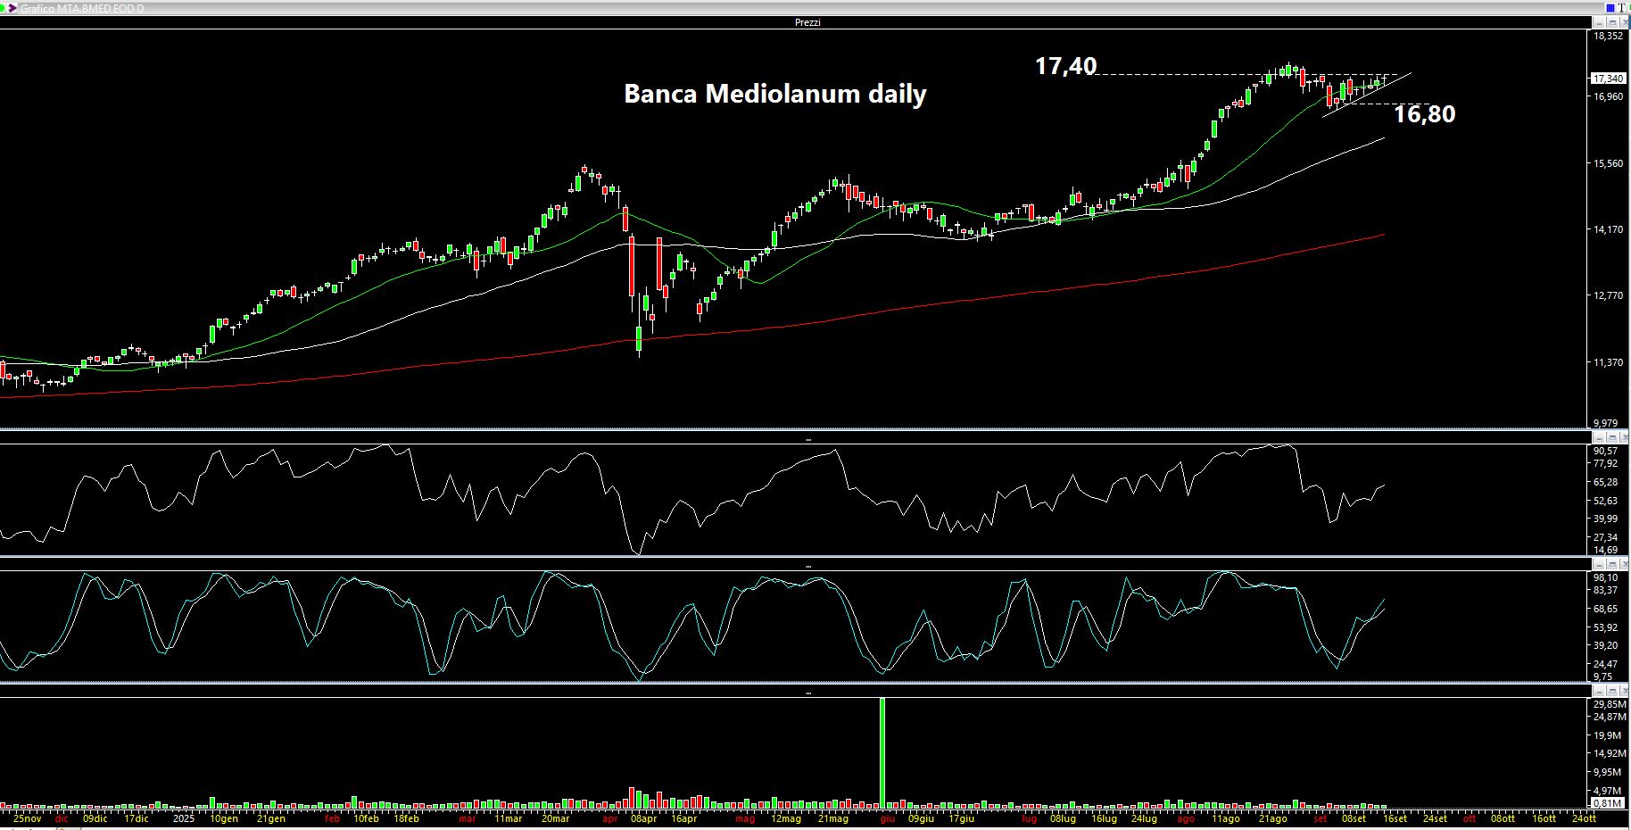Click the 16,960 price axis value

(1609, 96)
